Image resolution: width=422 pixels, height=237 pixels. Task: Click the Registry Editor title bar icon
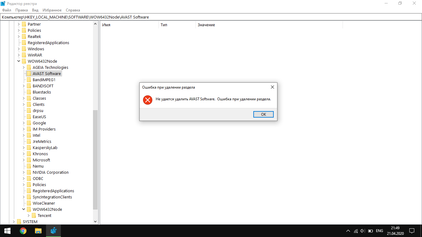point(3,3)
